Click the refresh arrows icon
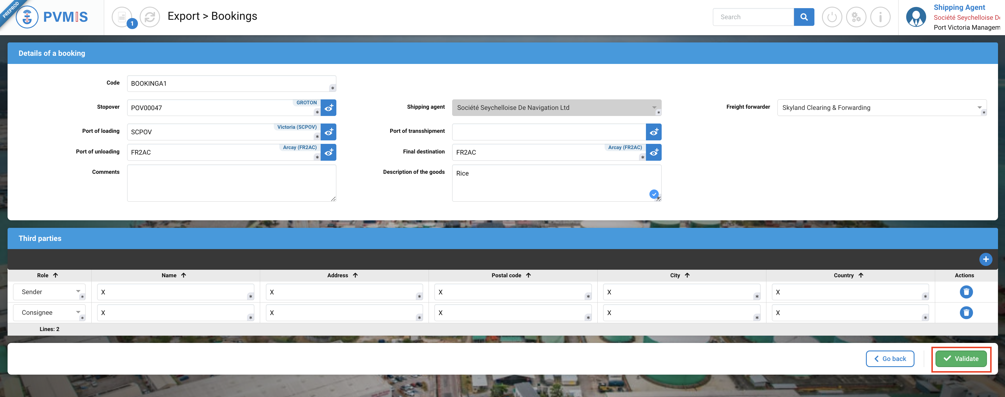 click(x=150, y=17)
